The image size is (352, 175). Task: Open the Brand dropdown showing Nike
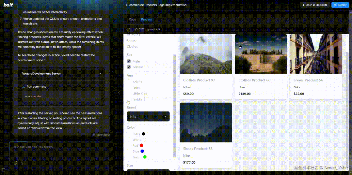pos(148,117)
